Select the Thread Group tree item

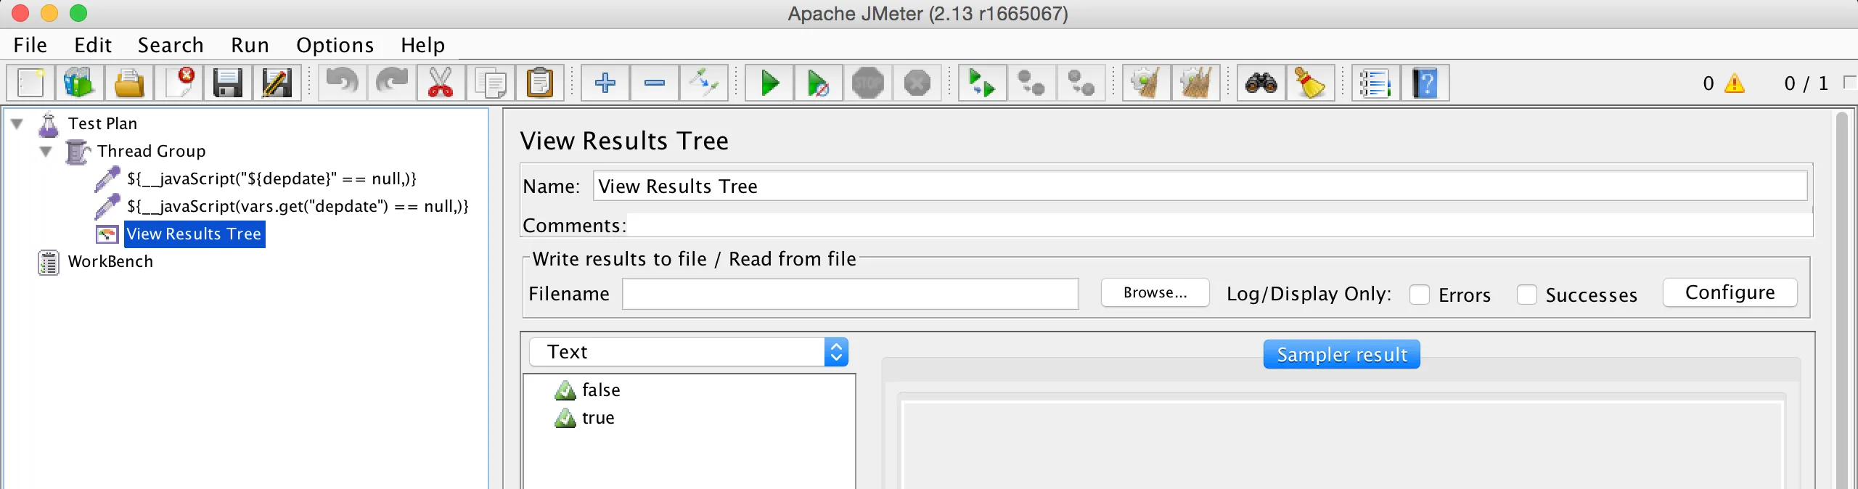pos(151,151)
